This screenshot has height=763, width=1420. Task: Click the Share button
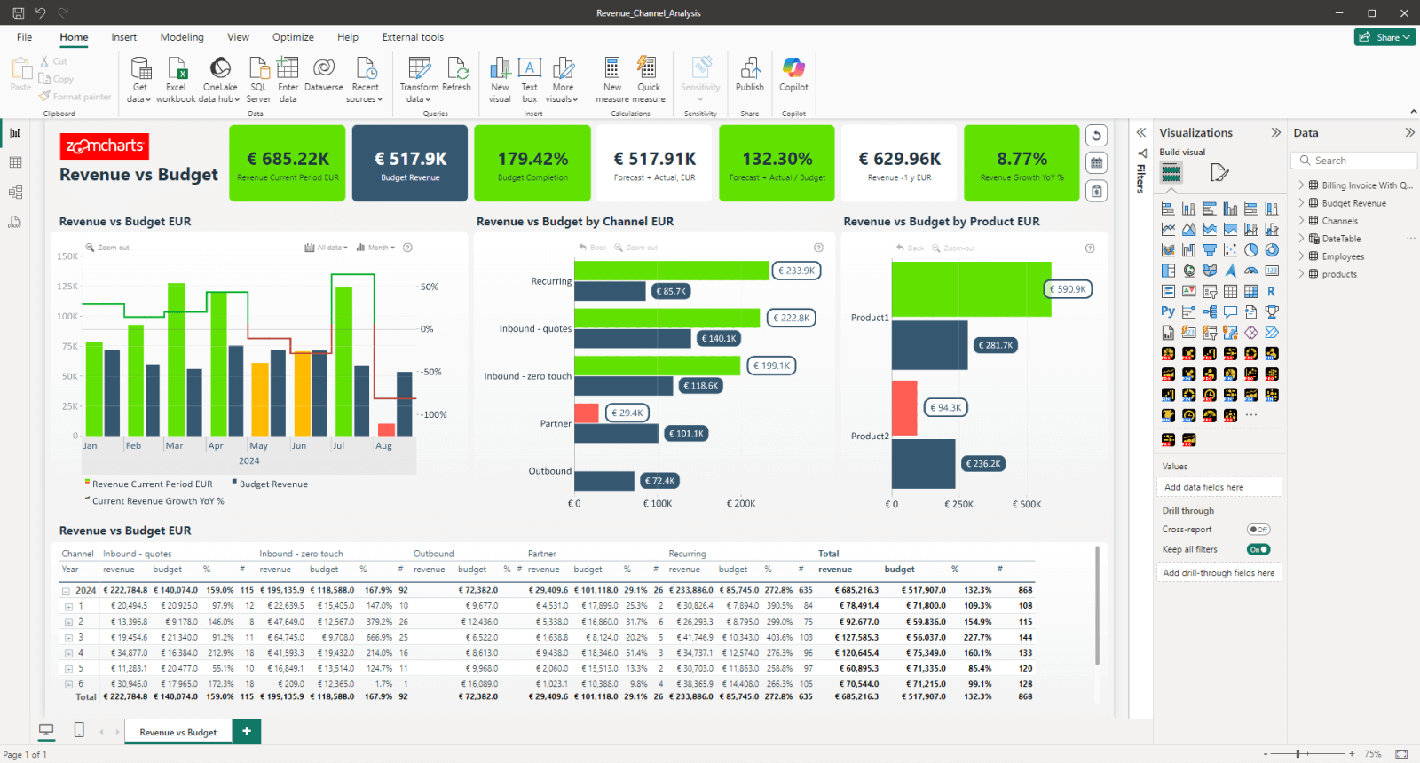coord(1384,37)
